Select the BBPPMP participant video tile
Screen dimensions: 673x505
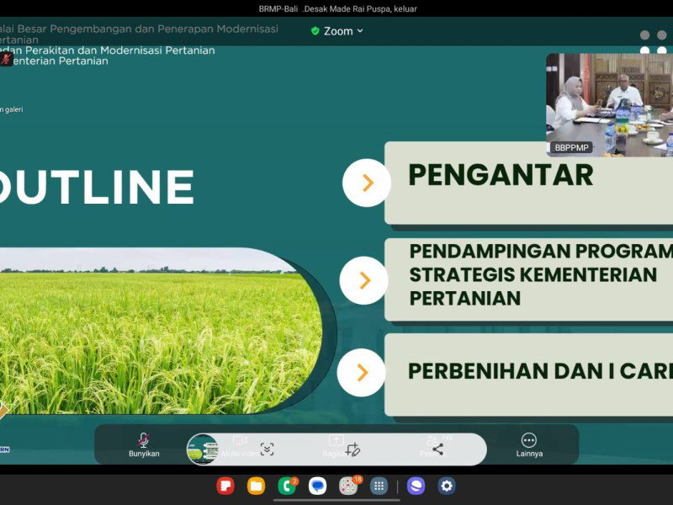pos(609,104)
